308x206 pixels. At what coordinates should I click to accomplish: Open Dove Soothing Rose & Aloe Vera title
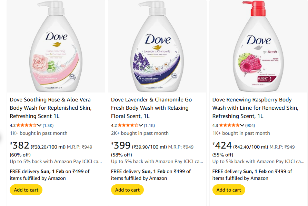pos(50,108)
